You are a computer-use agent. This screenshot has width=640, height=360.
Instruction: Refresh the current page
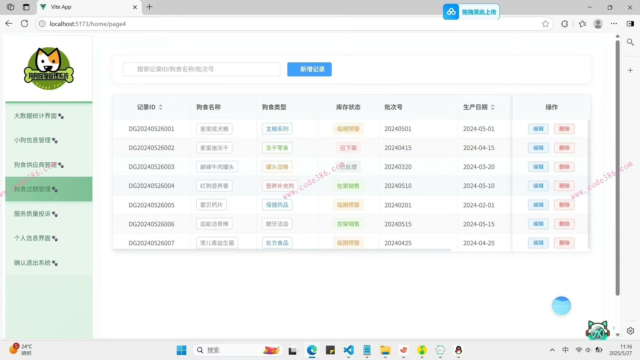click(x=24, y=24)
